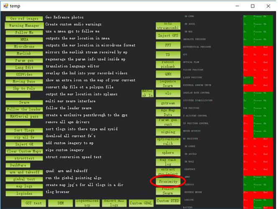Click Clear Custom Maps
Image resolution: width=278 pixels, height=209 pixels.
24,151
